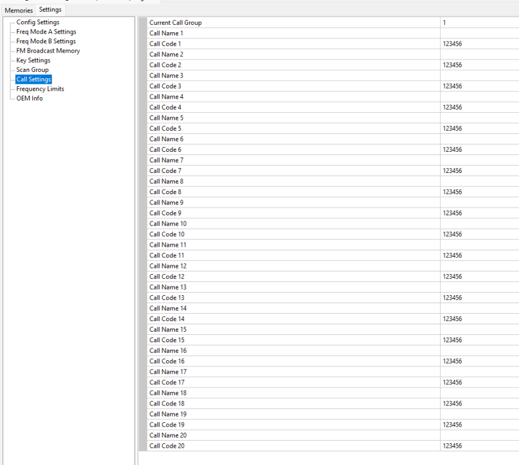Click the Current Call Group value field
The height and width of the screenshot is (465, 519).
click(479, 23)
